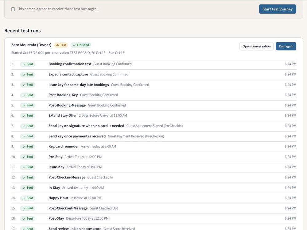Select Happy Hour step name
Viewport: 307px width, 230px height.
(58, 198)
